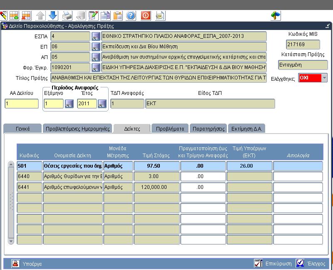Viewport: 333px width, 270px height.
Task: Click the Επικύρωση button label
Action: tap(278, 264)
